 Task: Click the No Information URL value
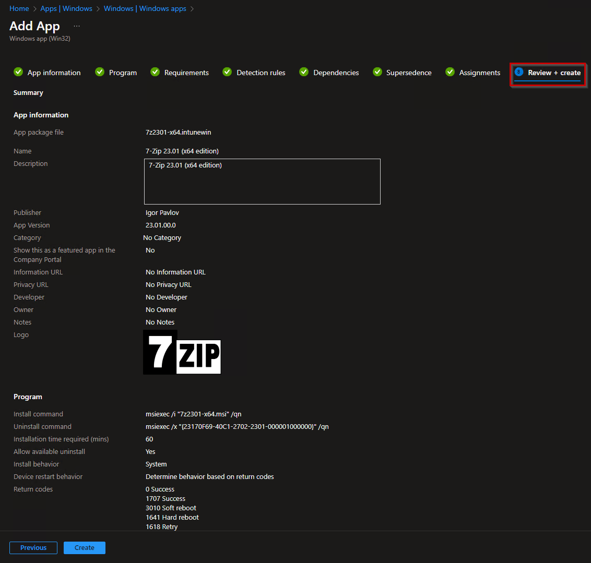(175, 272)
